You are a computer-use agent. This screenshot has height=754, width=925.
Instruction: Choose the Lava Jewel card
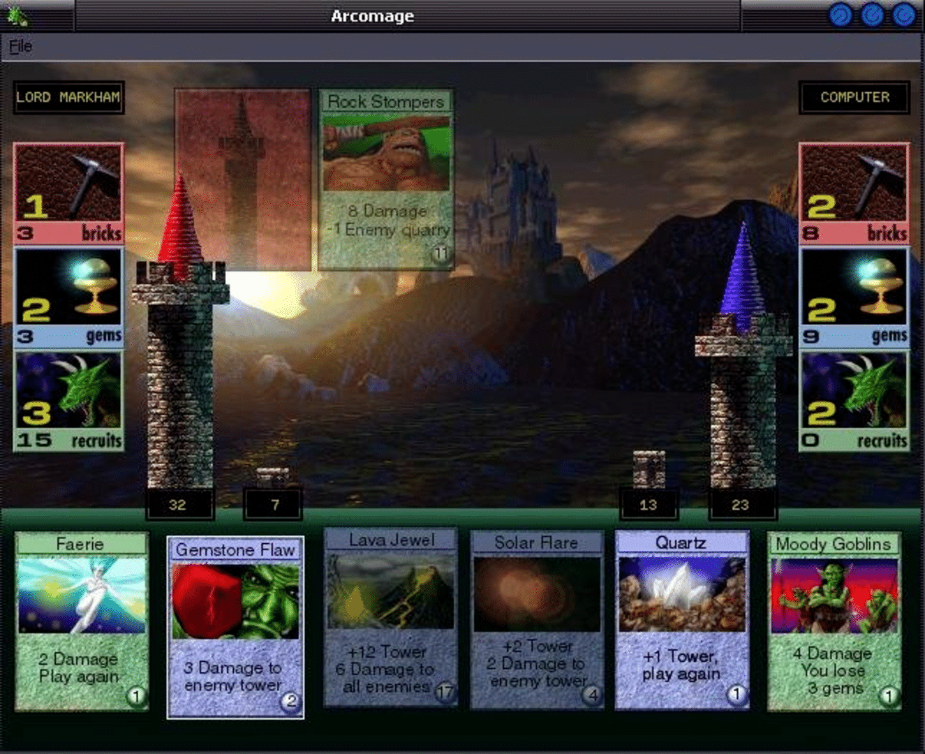pyautogui.click(x=391, y=617)
